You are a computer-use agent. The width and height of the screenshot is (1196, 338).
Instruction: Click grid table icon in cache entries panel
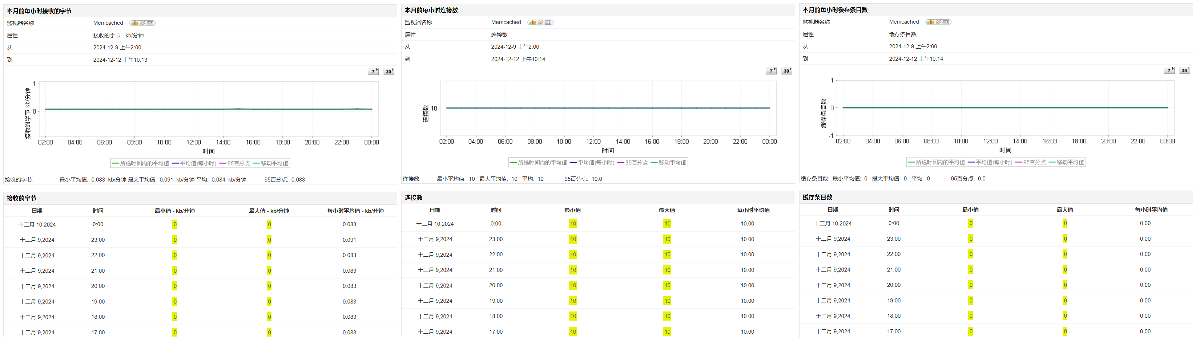pyautogui.click(x=946, y=22)
